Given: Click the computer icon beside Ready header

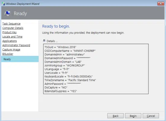Looking at the screenshot, I should (x=7, y=13).
